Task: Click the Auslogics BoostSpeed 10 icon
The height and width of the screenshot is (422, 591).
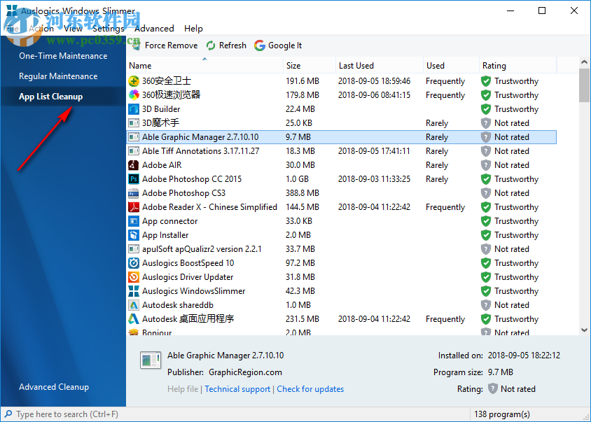Action: [134, 262]
